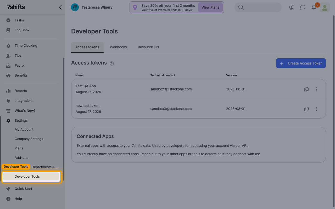The image size is (335, 209).
Task: Copy the new test token
Action: pos(306,109)
